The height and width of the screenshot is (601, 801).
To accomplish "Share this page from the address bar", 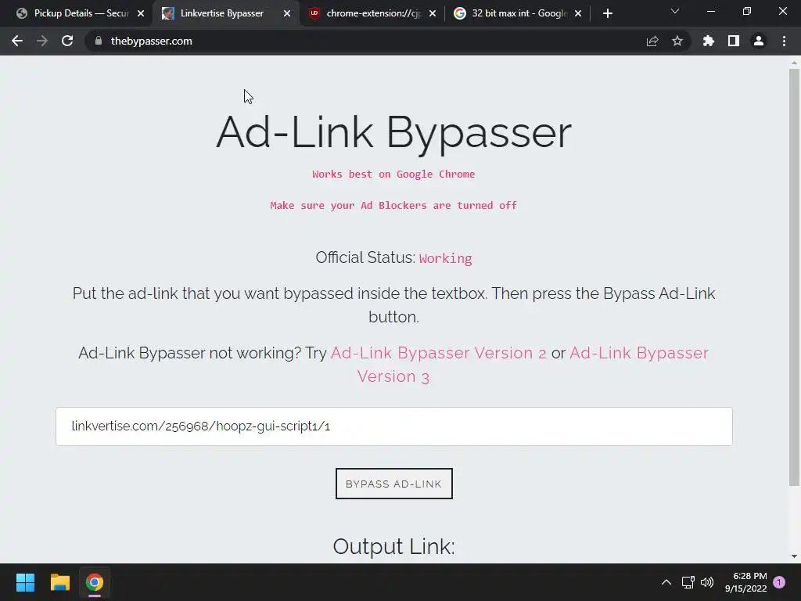I will [x=652, y=41].
